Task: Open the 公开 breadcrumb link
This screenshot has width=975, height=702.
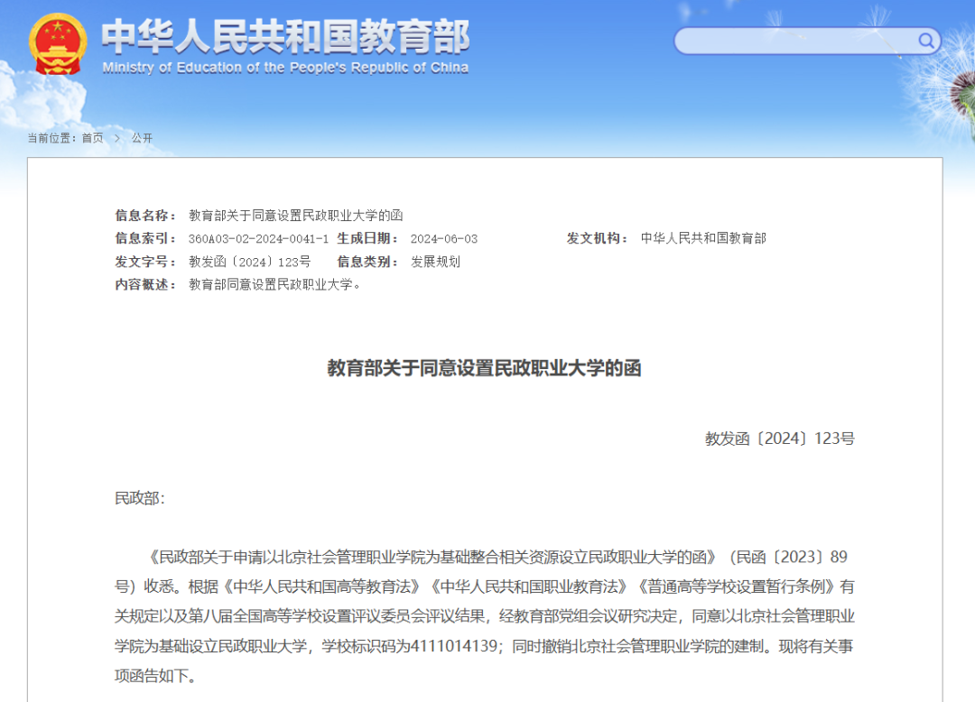Action: coord(141,137)
